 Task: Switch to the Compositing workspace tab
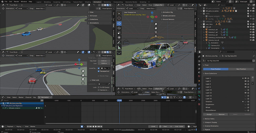tap(118, 2)
